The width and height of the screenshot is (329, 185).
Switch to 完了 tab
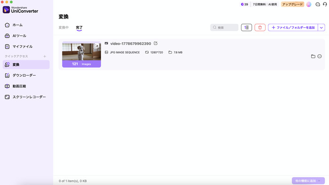coord(79,27)
